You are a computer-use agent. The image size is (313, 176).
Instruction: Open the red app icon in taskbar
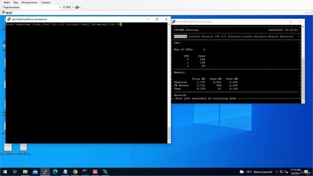(x=95, y=172)
